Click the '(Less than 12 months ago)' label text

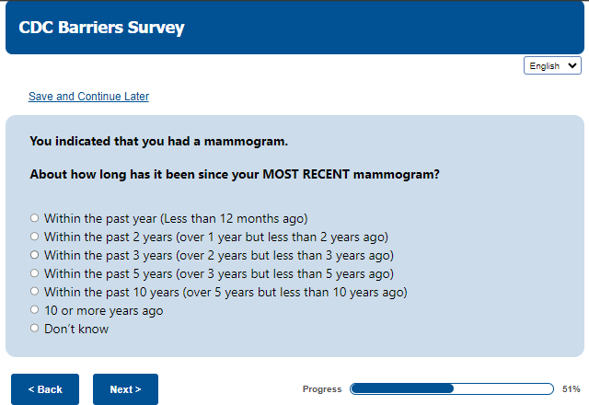click(x=234, y=218)
